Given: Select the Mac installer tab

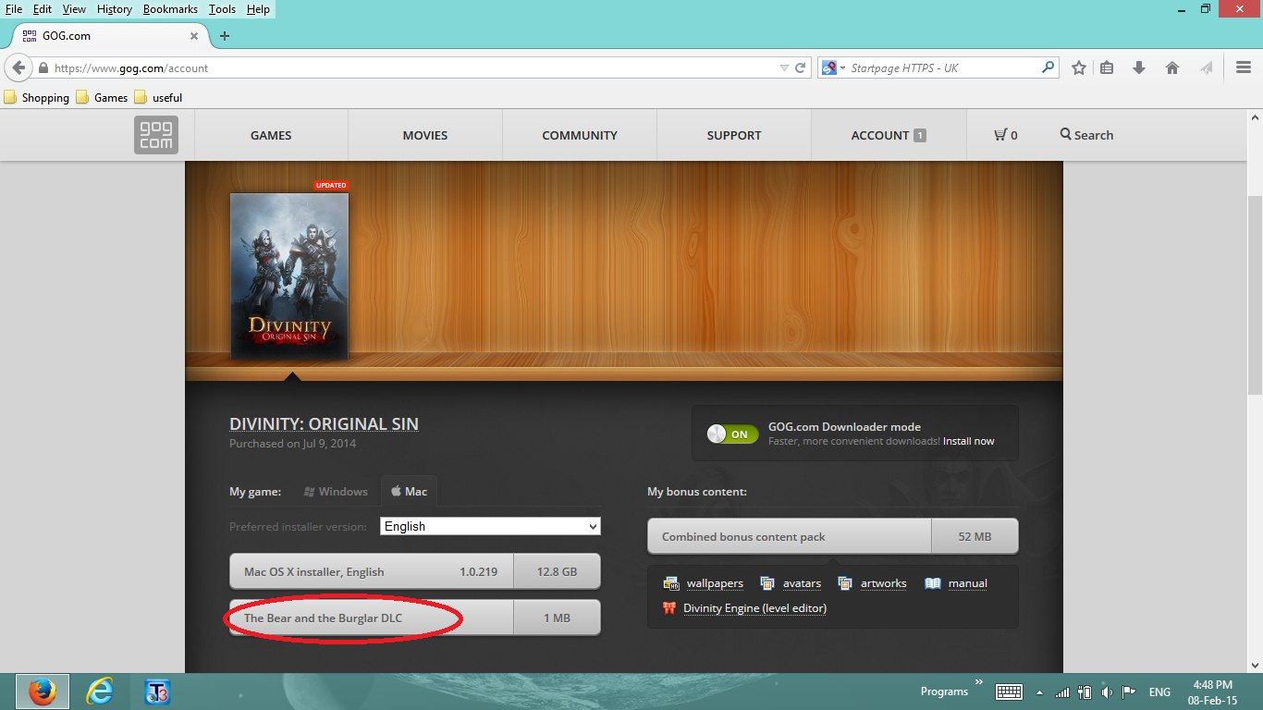Looking at the screenshot, I should pos(410,492).
